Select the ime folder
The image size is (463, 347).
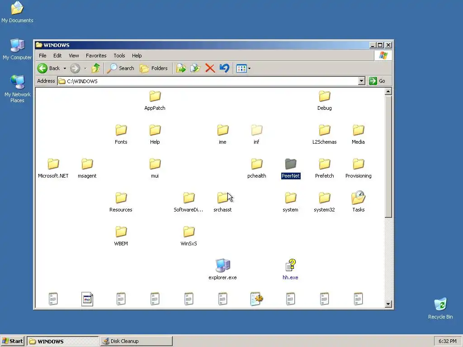(x=222, y=134)
